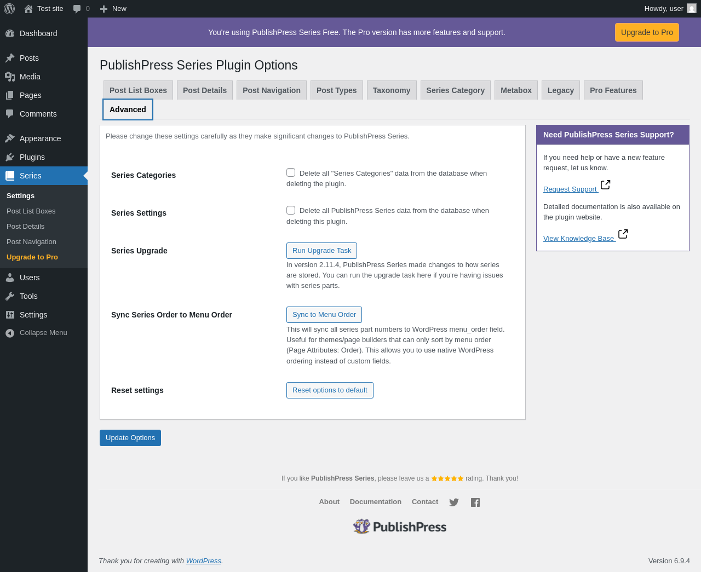Switch to the Taxonomy tab
Screen dimensions: 701x572
coord(392,90)
